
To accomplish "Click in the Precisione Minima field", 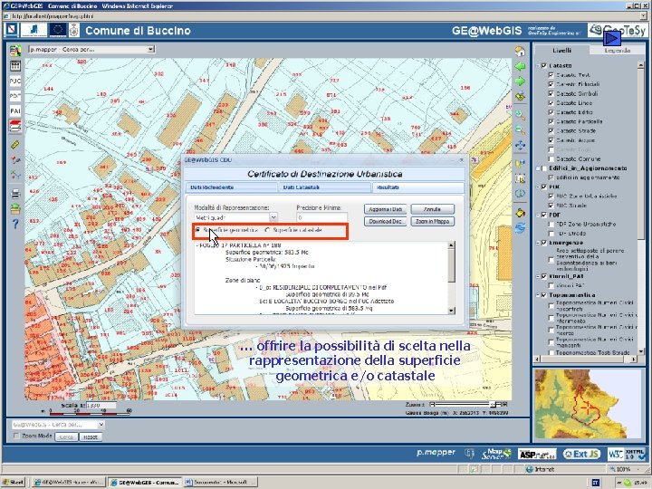I will pyautogui.click(x=321, y=217).
